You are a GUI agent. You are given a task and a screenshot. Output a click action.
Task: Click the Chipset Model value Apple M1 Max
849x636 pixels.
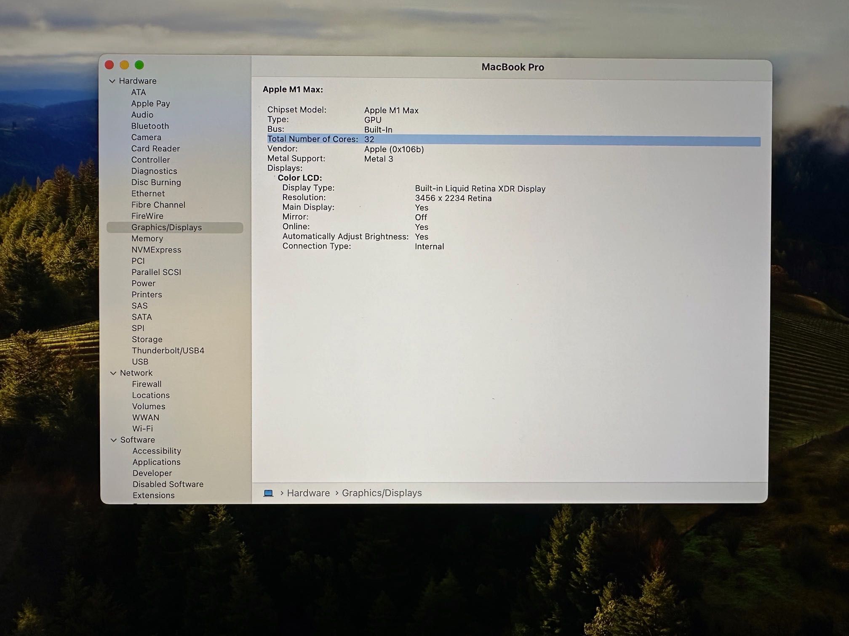click(391, 111)
